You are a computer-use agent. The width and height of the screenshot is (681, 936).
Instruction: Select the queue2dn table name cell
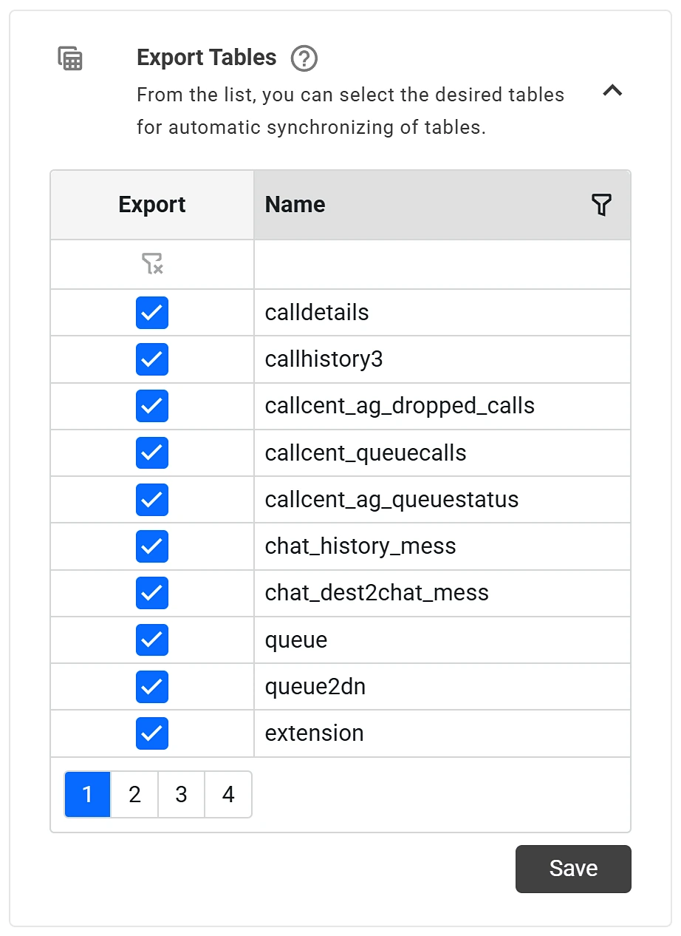[442, 687]
